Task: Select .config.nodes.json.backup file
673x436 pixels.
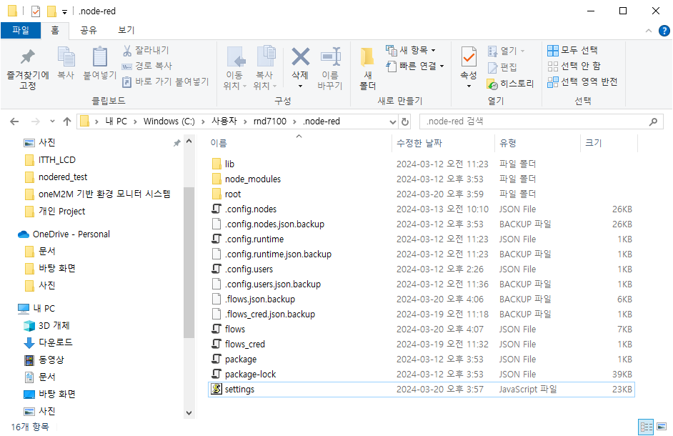Action: [274, 224]
